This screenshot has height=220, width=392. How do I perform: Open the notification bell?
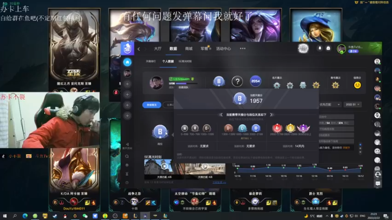(x=320, y=48)
